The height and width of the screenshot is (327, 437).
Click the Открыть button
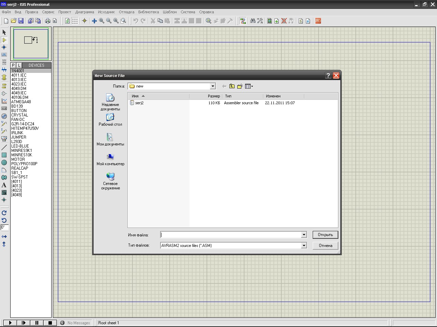[325, 235]
